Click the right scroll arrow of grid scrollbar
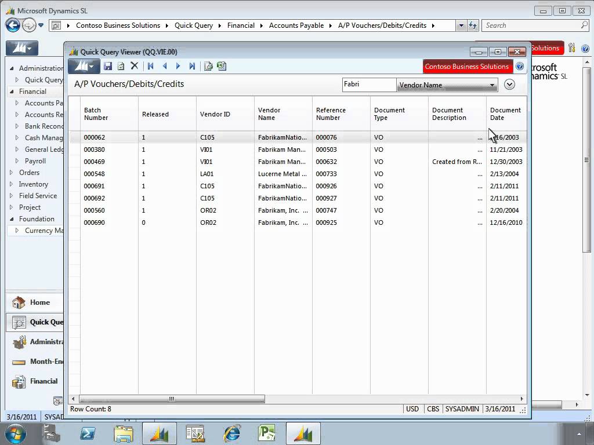594x445 pixels. point(522,399)
